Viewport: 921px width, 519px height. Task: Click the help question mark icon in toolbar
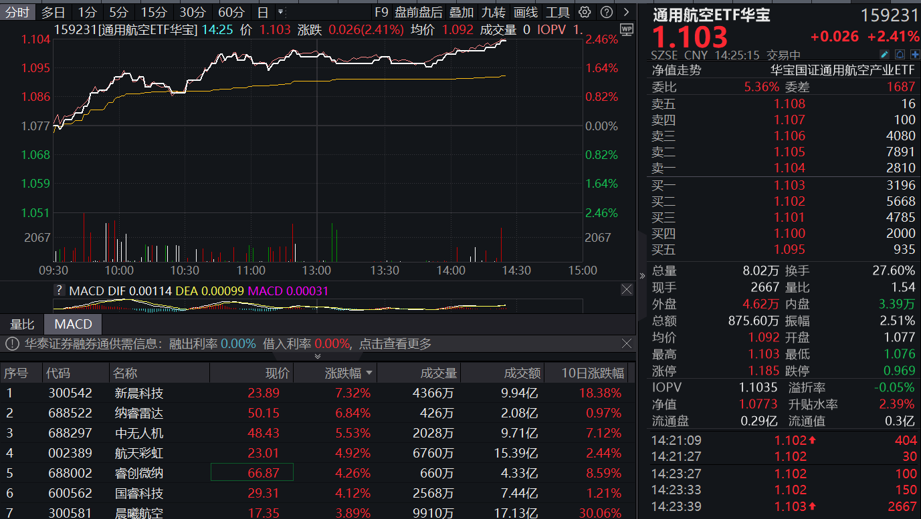coord(607,11)
